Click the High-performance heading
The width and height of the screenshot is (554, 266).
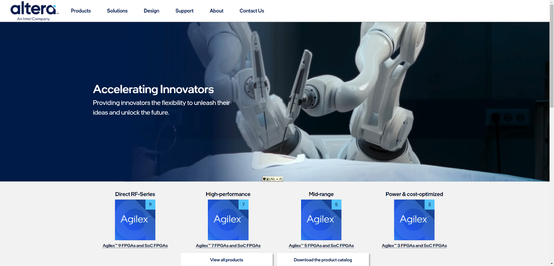(x=228, y=194)
